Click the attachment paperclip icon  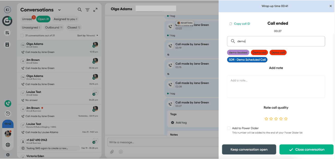point(112,152)
